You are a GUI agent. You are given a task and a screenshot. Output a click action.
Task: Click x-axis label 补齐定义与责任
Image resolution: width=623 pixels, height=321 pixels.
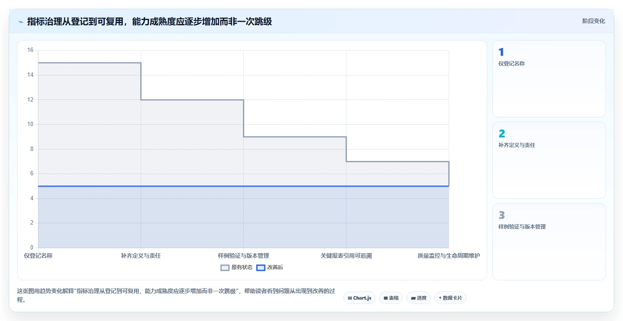(x=141, y=256)
